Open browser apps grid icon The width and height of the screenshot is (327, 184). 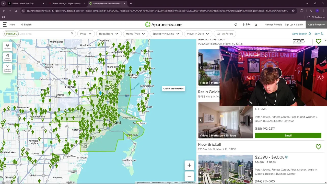tap(3, 17)
